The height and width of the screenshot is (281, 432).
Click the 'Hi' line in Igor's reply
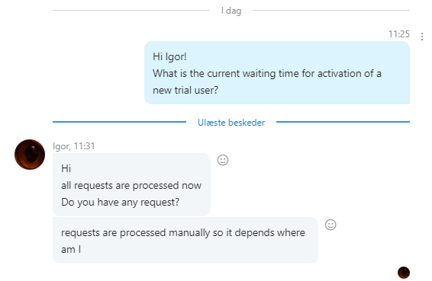pyautogui.click(x=66, y=168)
